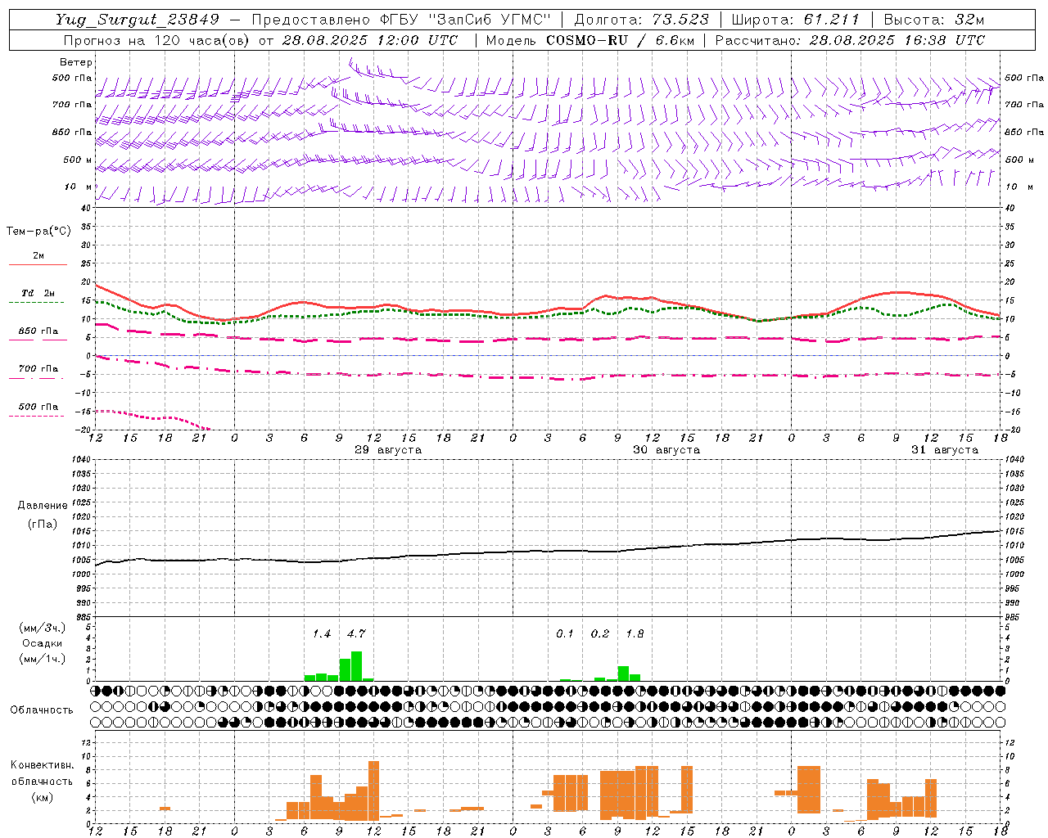The image size is (1048, 838).
Task: Click the (мм/1ч.) precipitation unit label
Action: point(42,659)
